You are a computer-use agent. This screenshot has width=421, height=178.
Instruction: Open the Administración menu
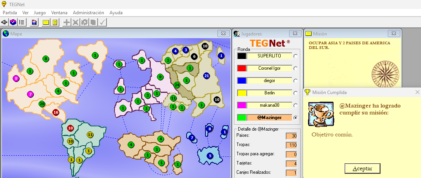pyautogui.click(x=88, y=13)
